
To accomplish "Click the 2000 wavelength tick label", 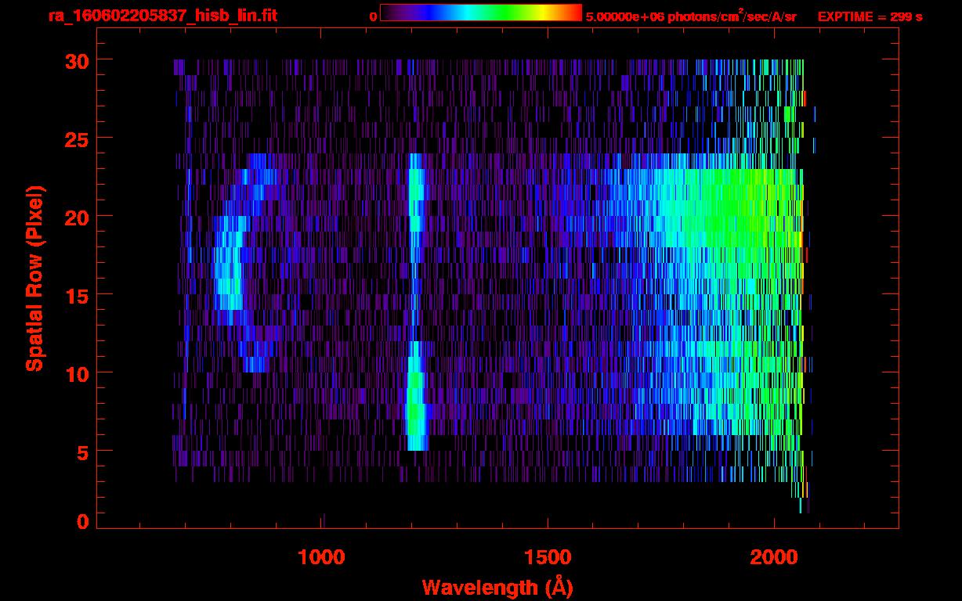I will click(773, 557).
